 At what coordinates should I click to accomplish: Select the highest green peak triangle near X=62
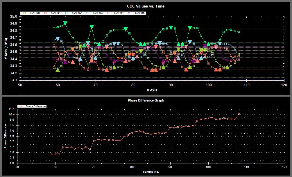[x=65, y=23]
